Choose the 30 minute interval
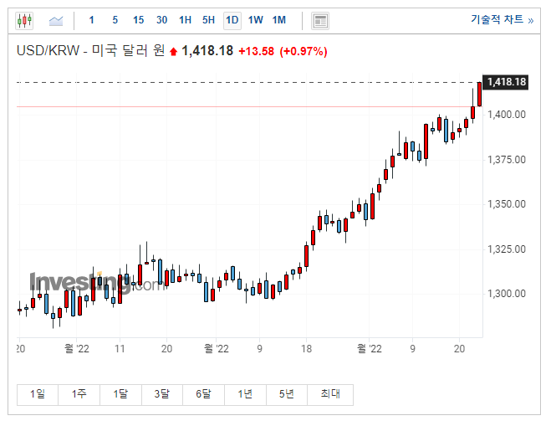The image size is (551, 426). coord(161,20)
